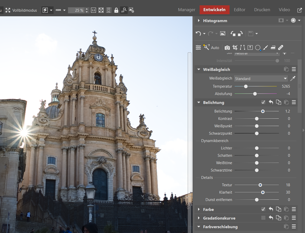
Task: Click the Klarheit slider handle
Action: coord(263,192)
